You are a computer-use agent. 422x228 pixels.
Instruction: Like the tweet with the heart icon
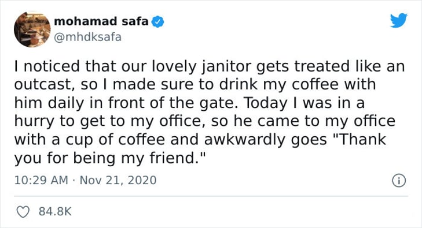pyautogui.click(x=23, y=212)
